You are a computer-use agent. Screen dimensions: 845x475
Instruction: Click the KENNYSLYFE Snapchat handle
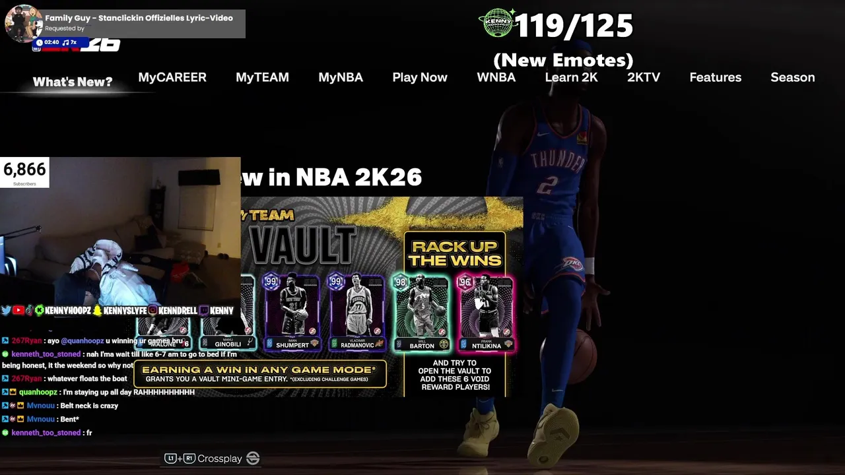pyautogui.click(x=125, y=310)
